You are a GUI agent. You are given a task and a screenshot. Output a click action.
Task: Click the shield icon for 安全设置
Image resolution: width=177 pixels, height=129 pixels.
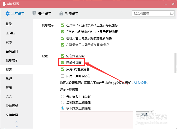point(34,13)
